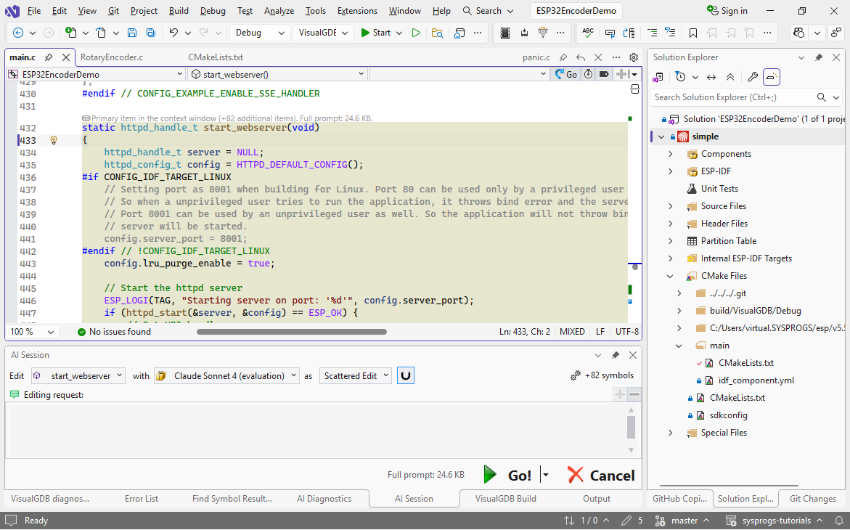Click Sync with Active Document icon
The height and width of the screenshot is (530, 850).
[711, 77]
